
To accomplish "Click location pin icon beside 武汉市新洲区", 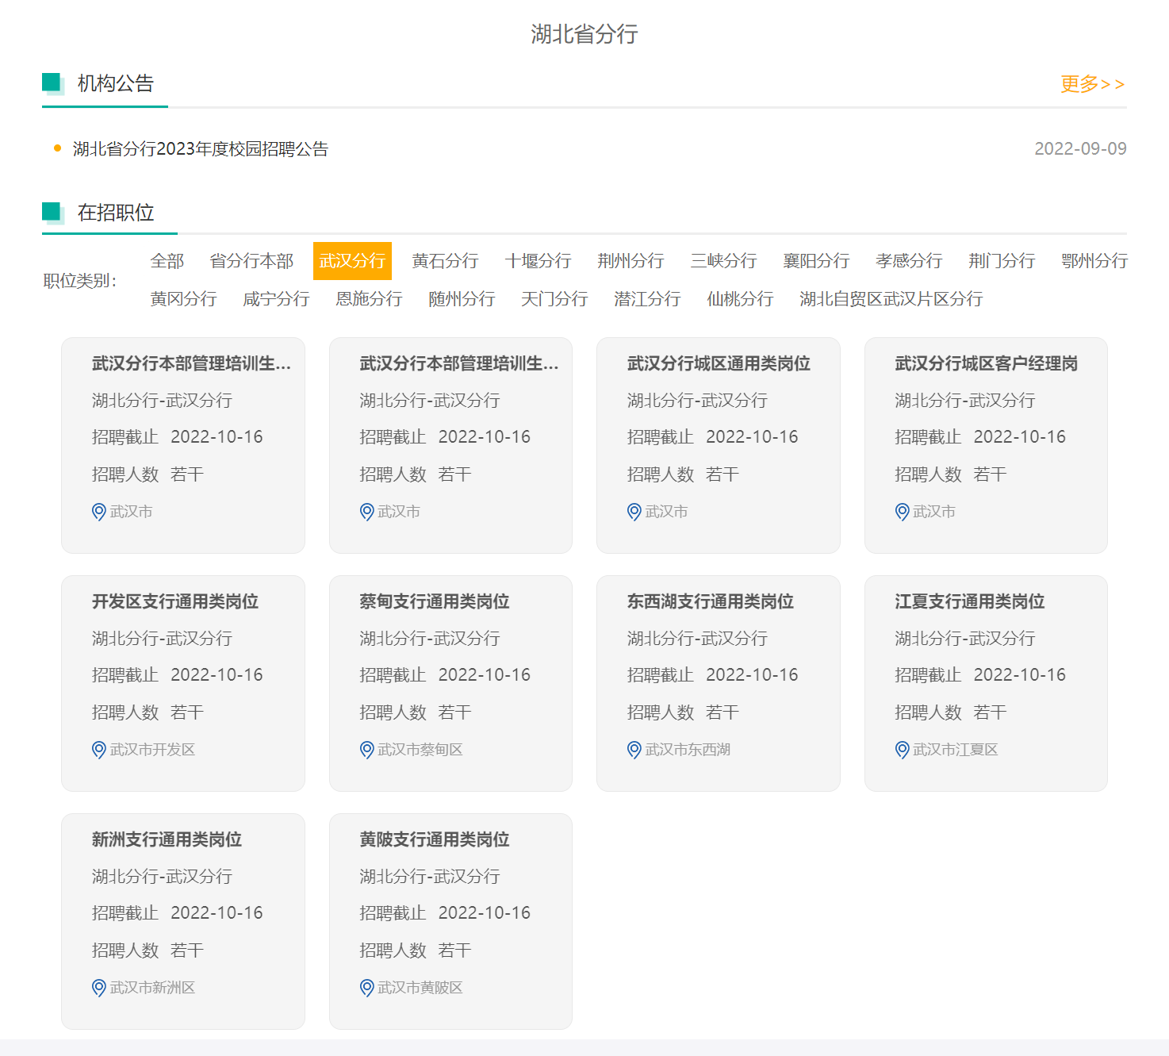I will coord(99,988).
